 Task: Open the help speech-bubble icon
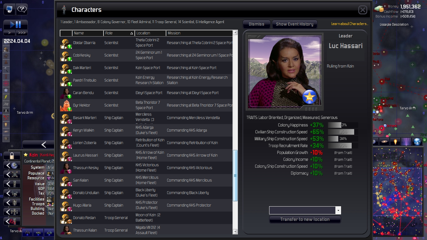click(22, 9)
